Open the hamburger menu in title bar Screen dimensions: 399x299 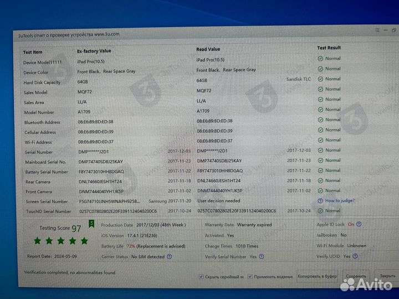[x=377, y=30]
